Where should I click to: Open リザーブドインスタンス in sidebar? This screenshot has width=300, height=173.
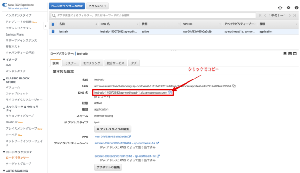tap(21, 40)
